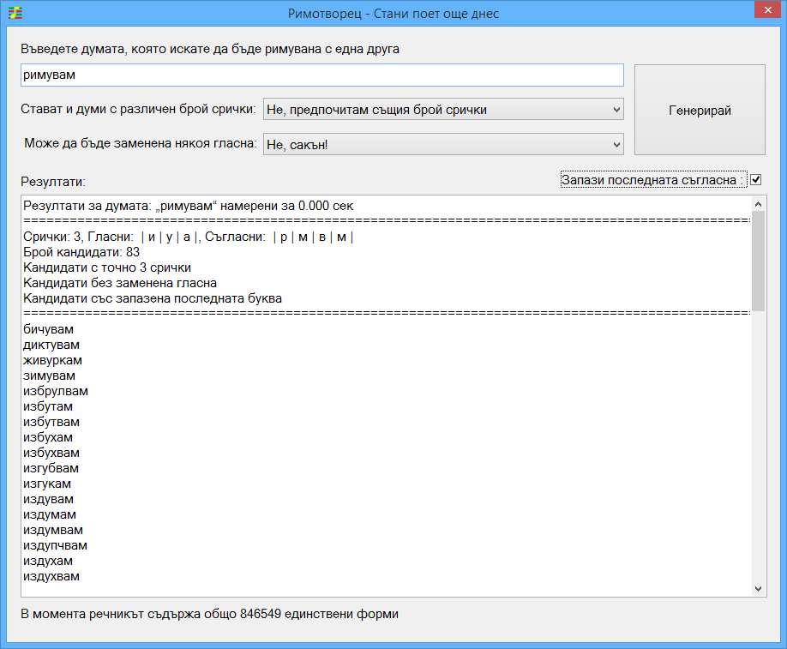Click the results scrollbar up arrow
This screenshot has width=787, height=649.
click(759, 204)
